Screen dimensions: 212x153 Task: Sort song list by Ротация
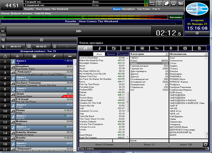click(x=123, y=54)
